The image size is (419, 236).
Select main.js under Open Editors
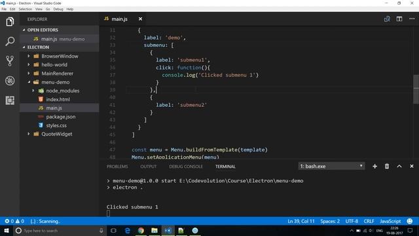[x=60, y=39]
